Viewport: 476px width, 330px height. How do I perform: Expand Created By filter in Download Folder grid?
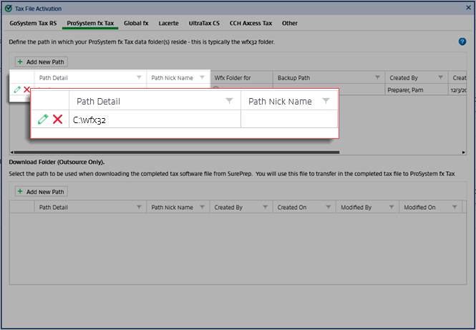click(265, 208)
